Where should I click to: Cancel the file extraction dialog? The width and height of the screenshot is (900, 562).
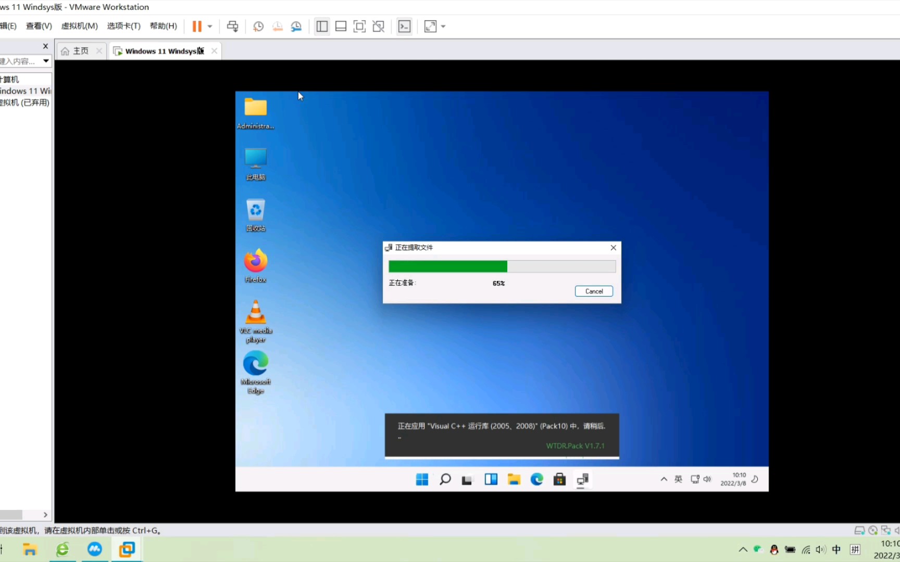594,291
